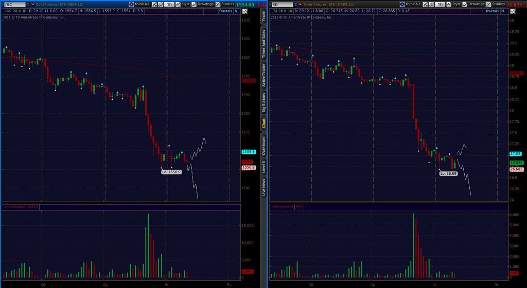Open the Studies menu on gold chart

pyautogui.click(x=227, y=4)
